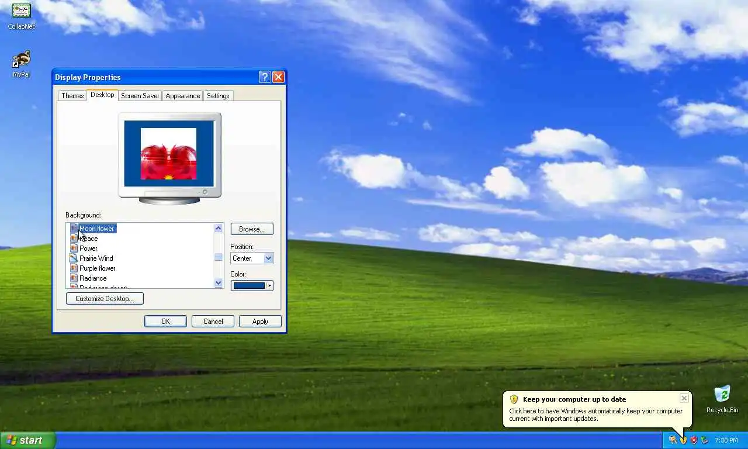Click Cancel in Display Properties
This screenshot has height=449, width=748.
coord(213,322)
